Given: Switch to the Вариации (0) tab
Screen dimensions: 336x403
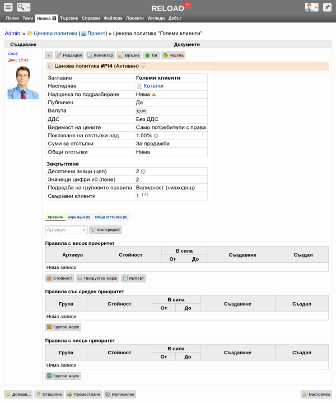Looking at the screenshot, I should tap(79, 217).
